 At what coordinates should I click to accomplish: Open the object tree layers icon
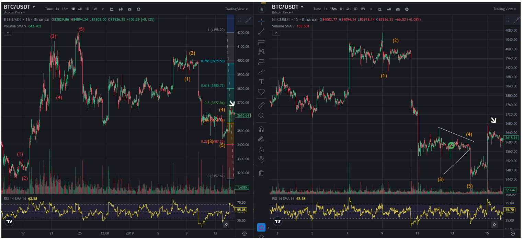[x=261, y=236]
